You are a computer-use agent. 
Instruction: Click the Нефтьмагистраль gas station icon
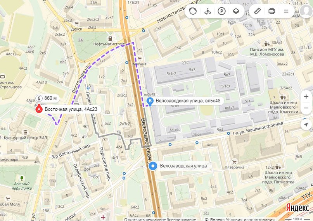click(110, 38)
